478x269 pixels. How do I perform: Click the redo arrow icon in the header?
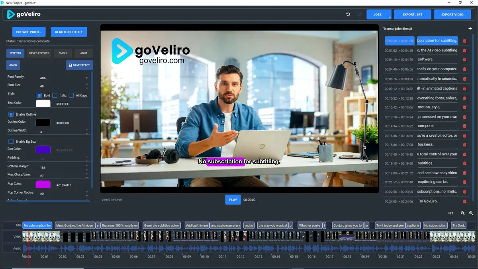(359, 14)
